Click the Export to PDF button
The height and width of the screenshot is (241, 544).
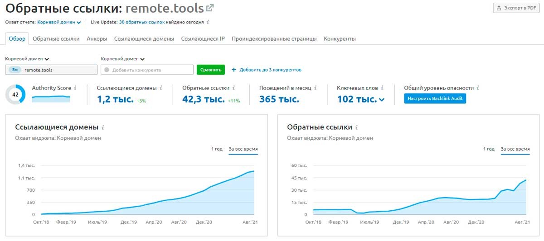516,8
